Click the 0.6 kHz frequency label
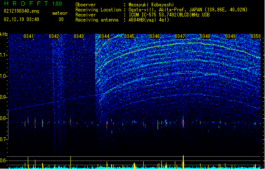This screenshot has width=265, height=169. [4, 161]
